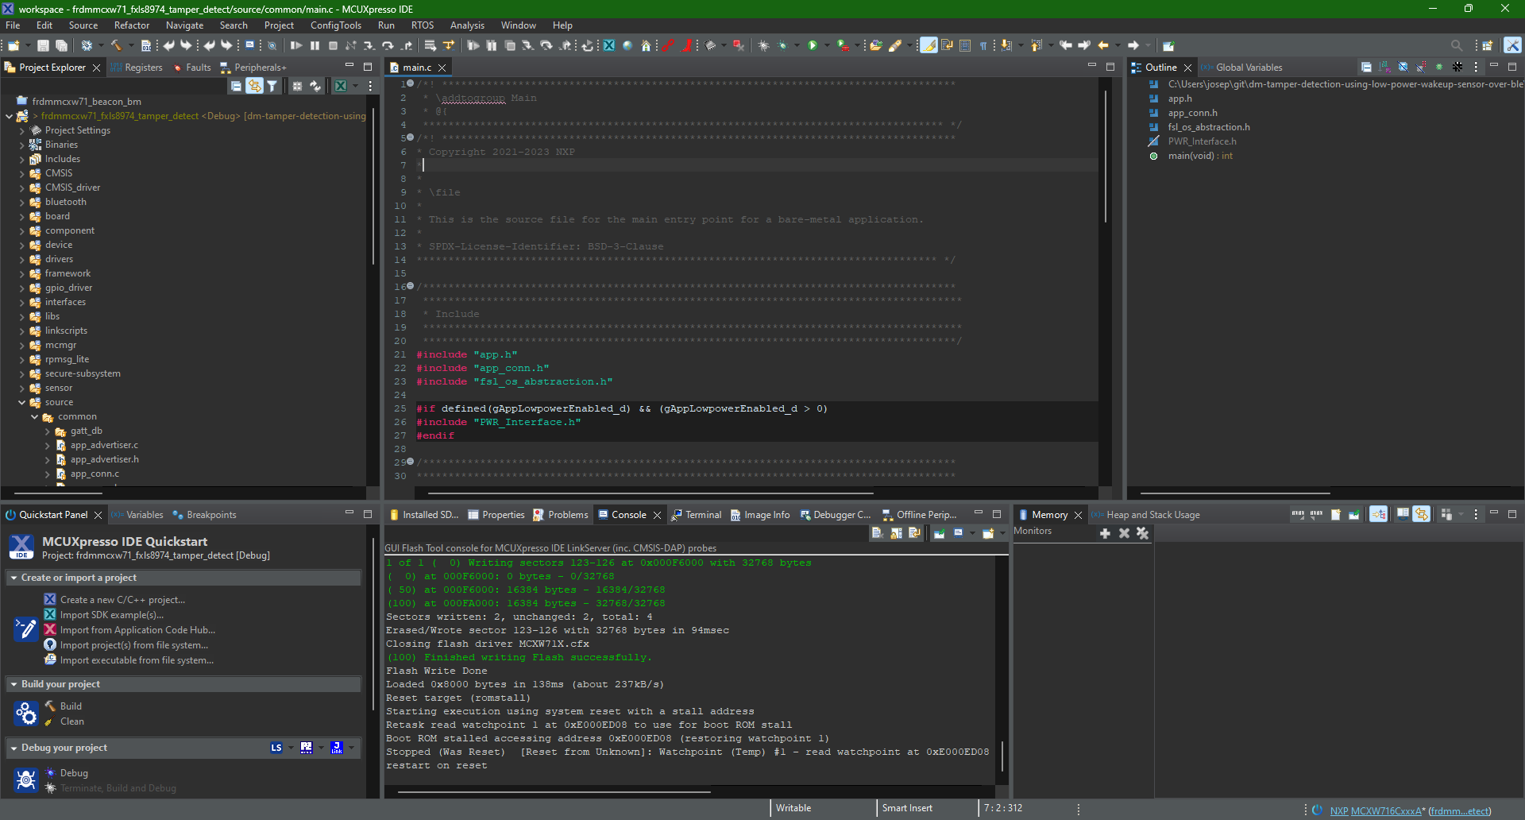Click the globe web browser icon in toolbar
1525x820 pixels.
[627, 46]
